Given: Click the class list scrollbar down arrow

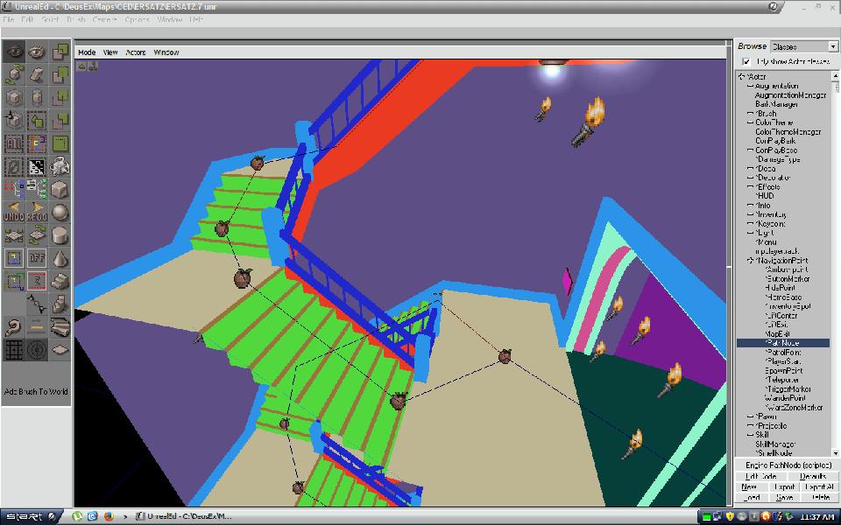Looking at the screenshot, I should (x=835, y=453).
